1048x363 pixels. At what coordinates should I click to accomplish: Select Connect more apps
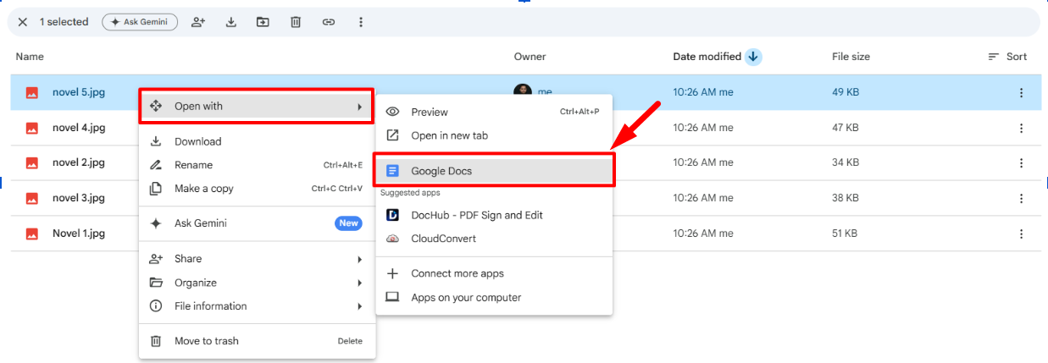coord(494,273)
